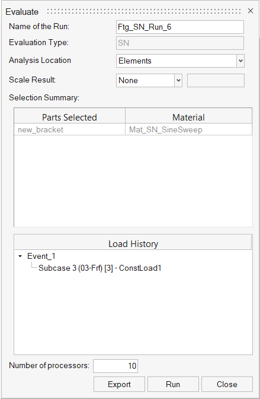
Task: Click the Number of processors field
Action: click(115, 366)
